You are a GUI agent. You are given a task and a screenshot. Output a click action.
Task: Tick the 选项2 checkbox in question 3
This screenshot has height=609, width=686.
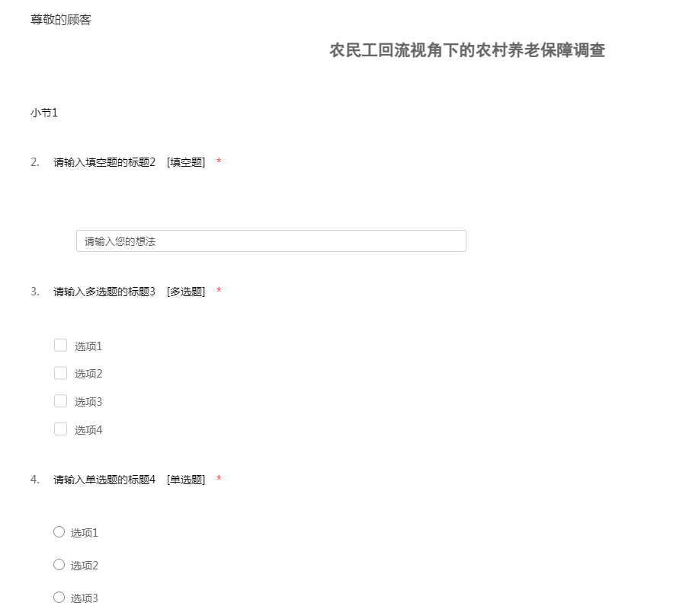pyautogui.click(x=61, y=373)
